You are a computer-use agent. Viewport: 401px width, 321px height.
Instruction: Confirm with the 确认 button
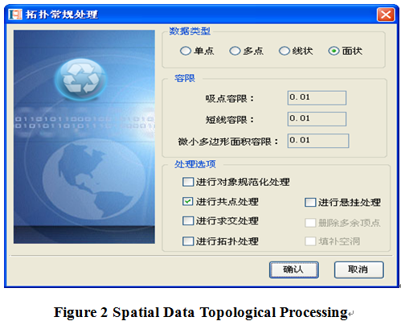294,270
